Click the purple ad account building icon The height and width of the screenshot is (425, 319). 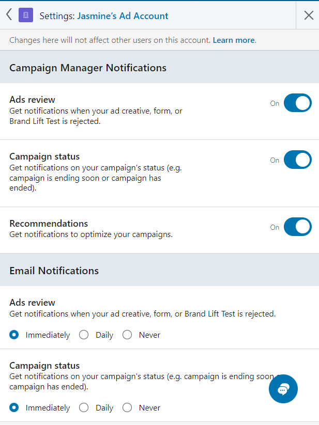pos(26,15)
